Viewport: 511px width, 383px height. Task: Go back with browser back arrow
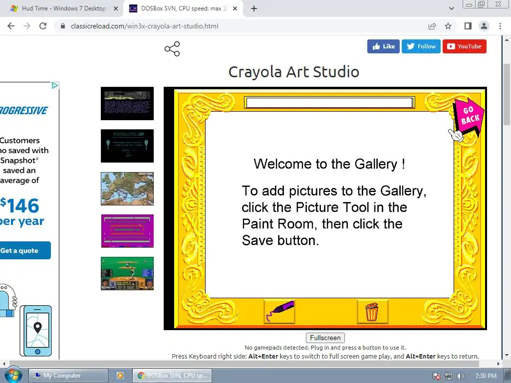[11, 26]
